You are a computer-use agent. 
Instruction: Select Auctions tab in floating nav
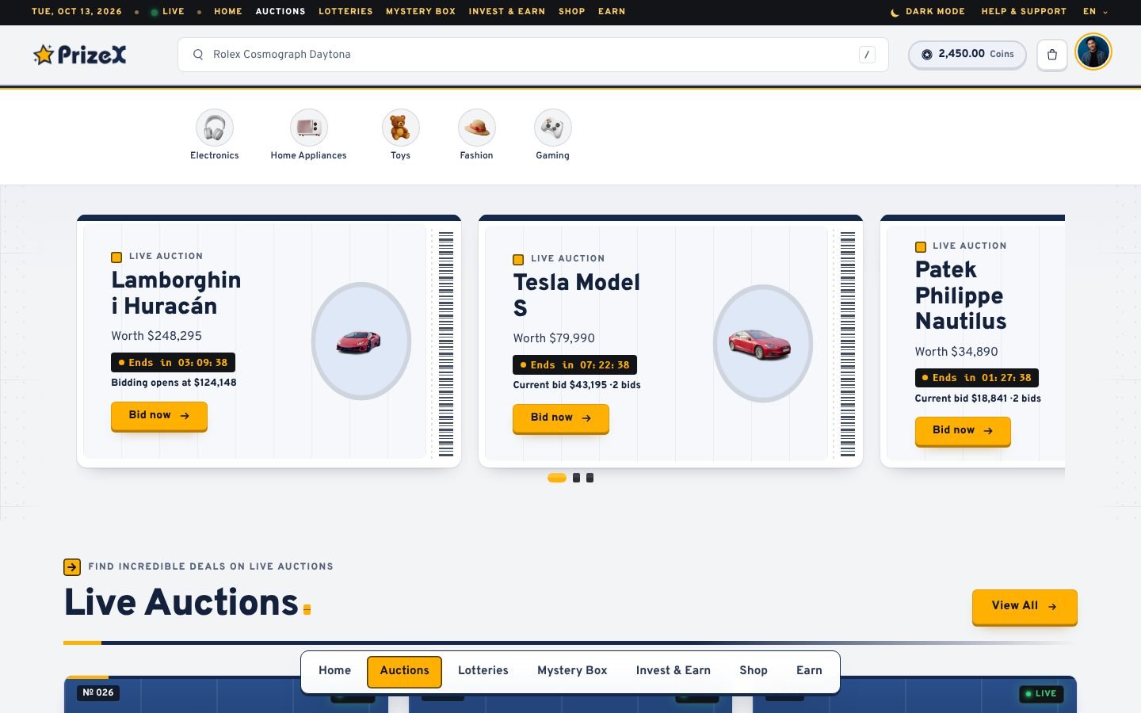coord(404,672)
